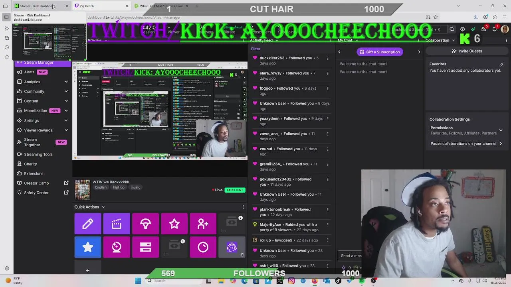Screen dimensions: 511x287
Task: Open Stream Together in the sidebar
Action: [32, 142]
